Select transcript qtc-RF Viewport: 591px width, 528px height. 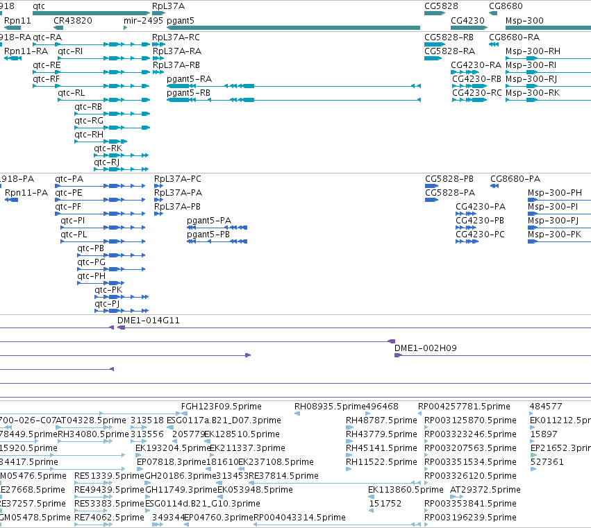91,86
